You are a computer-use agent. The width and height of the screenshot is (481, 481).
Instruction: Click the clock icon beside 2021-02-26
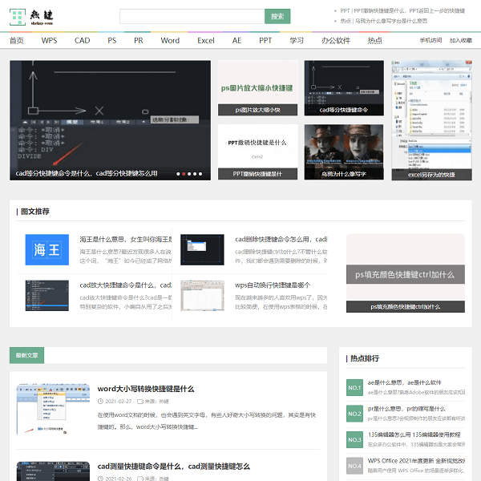tap(100, 479)
